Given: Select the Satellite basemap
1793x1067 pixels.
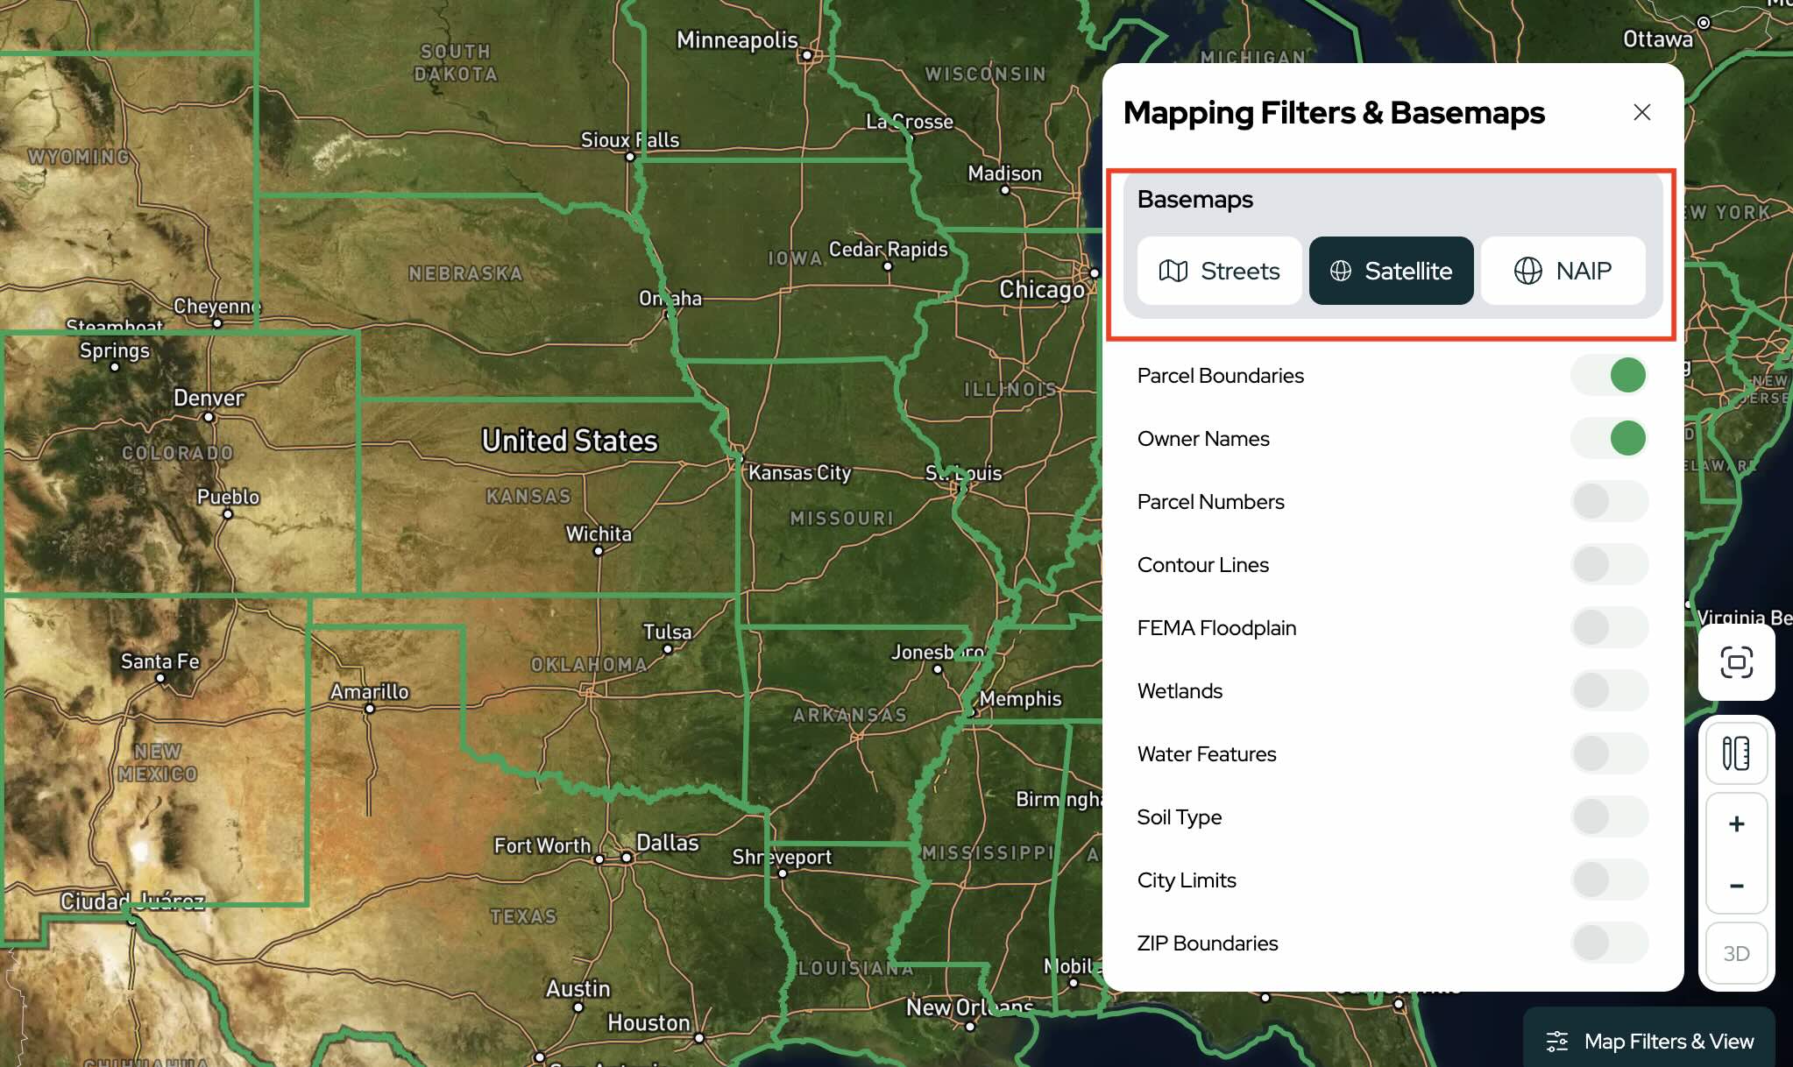Looking at the screenshot, I should [x=1391, y=271].
